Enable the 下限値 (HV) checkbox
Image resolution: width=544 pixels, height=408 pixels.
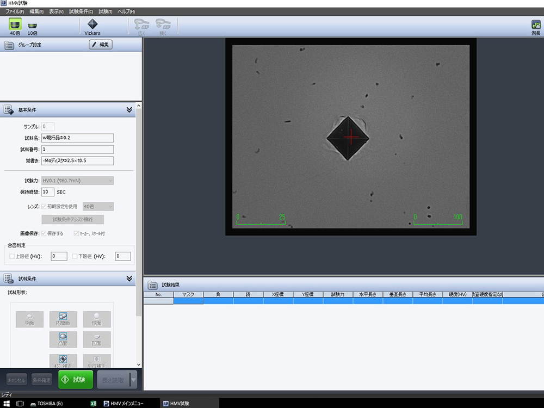[x=75, y=256]
